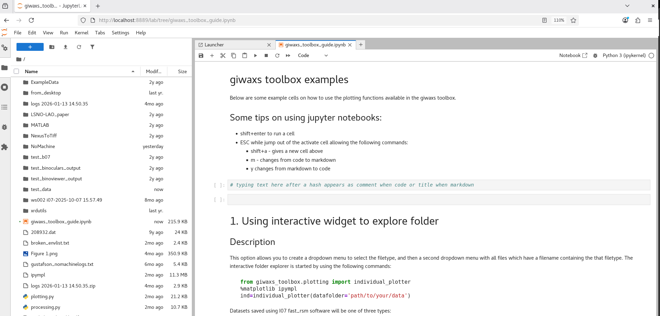The image size is (660, 316).
Task: Select the MATLAB folder
Action: [101, 125]
